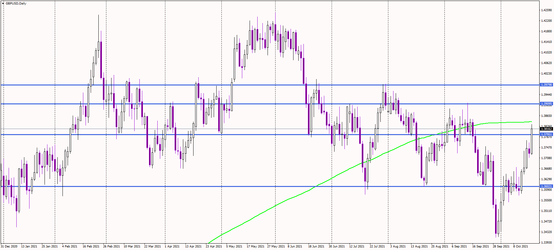554x250 pixels.
Task: Click the 8 Jun 2021 date label
Action: coord(295,246)
